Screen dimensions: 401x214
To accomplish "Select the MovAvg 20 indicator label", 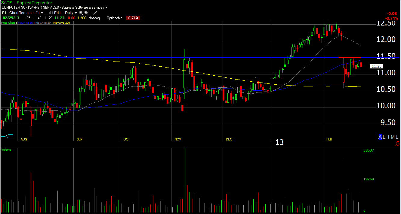I will [x=43, y=23].
